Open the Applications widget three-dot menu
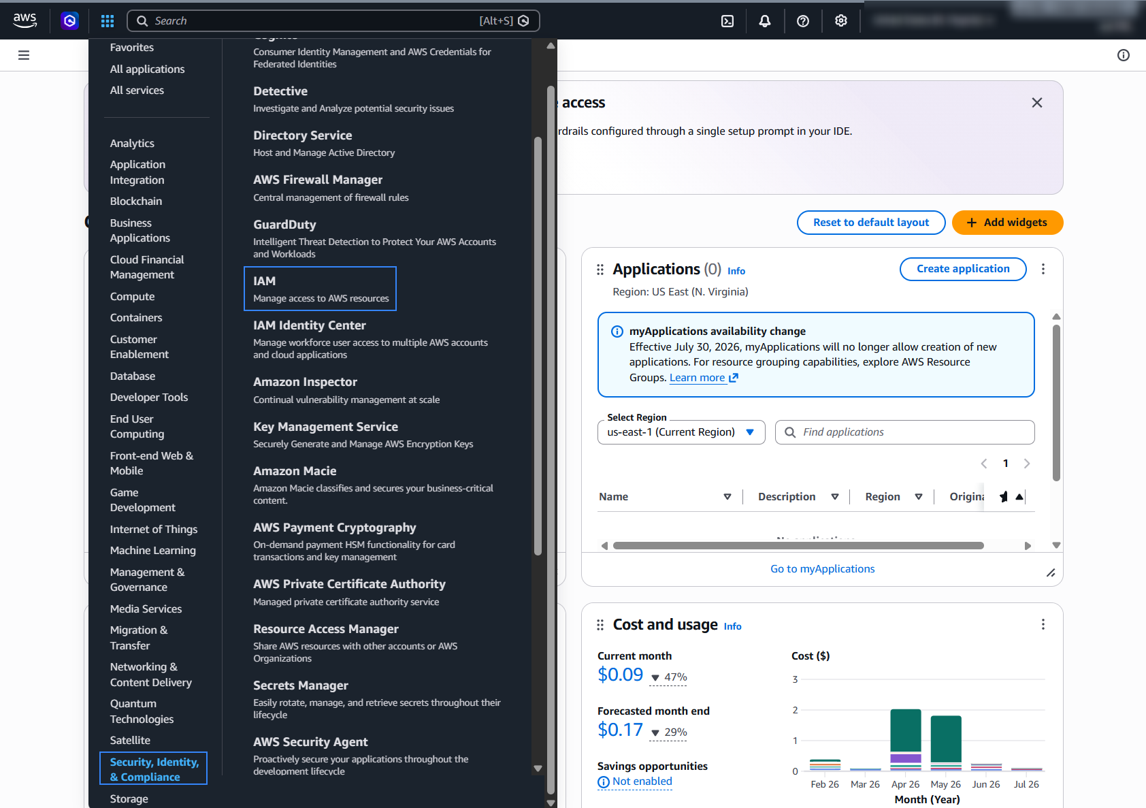 pos(1043,269)
